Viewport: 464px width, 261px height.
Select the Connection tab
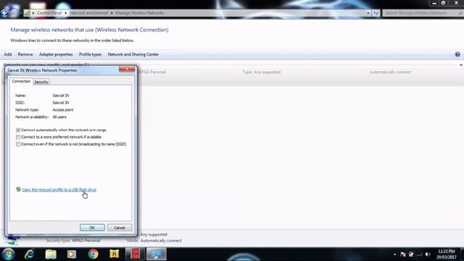[21, 81]
